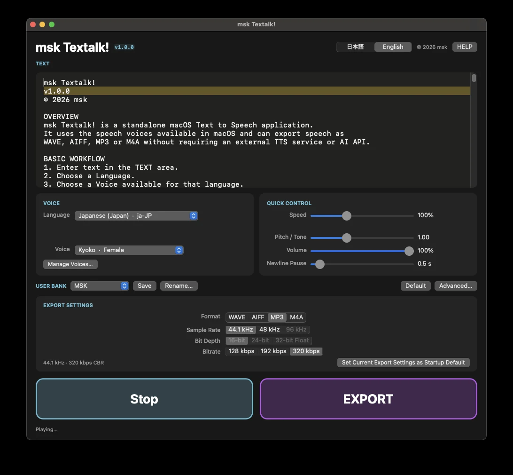Viewport: 513px width, 475px height.
Task: Switch interface language to 日本語
Action: (x=355, y=47)
